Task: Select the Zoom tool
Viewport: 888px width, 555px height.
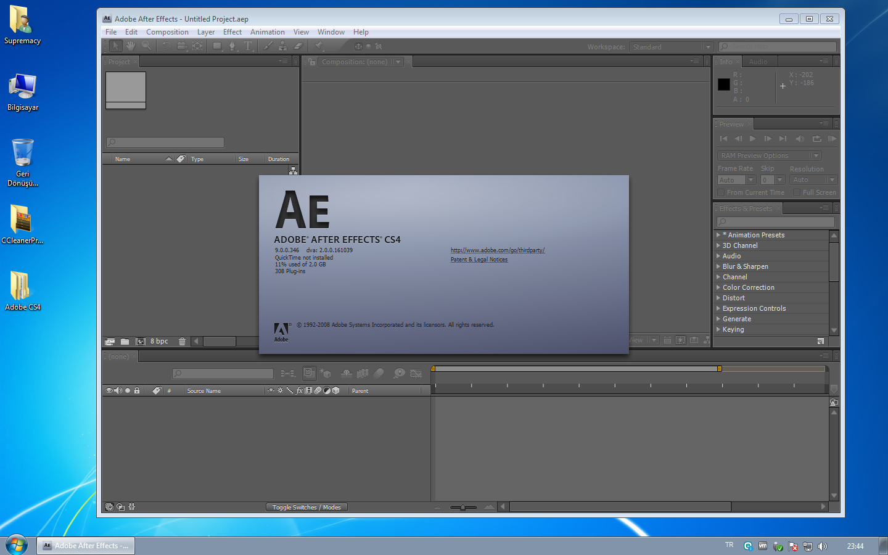Action: [147, 46]
